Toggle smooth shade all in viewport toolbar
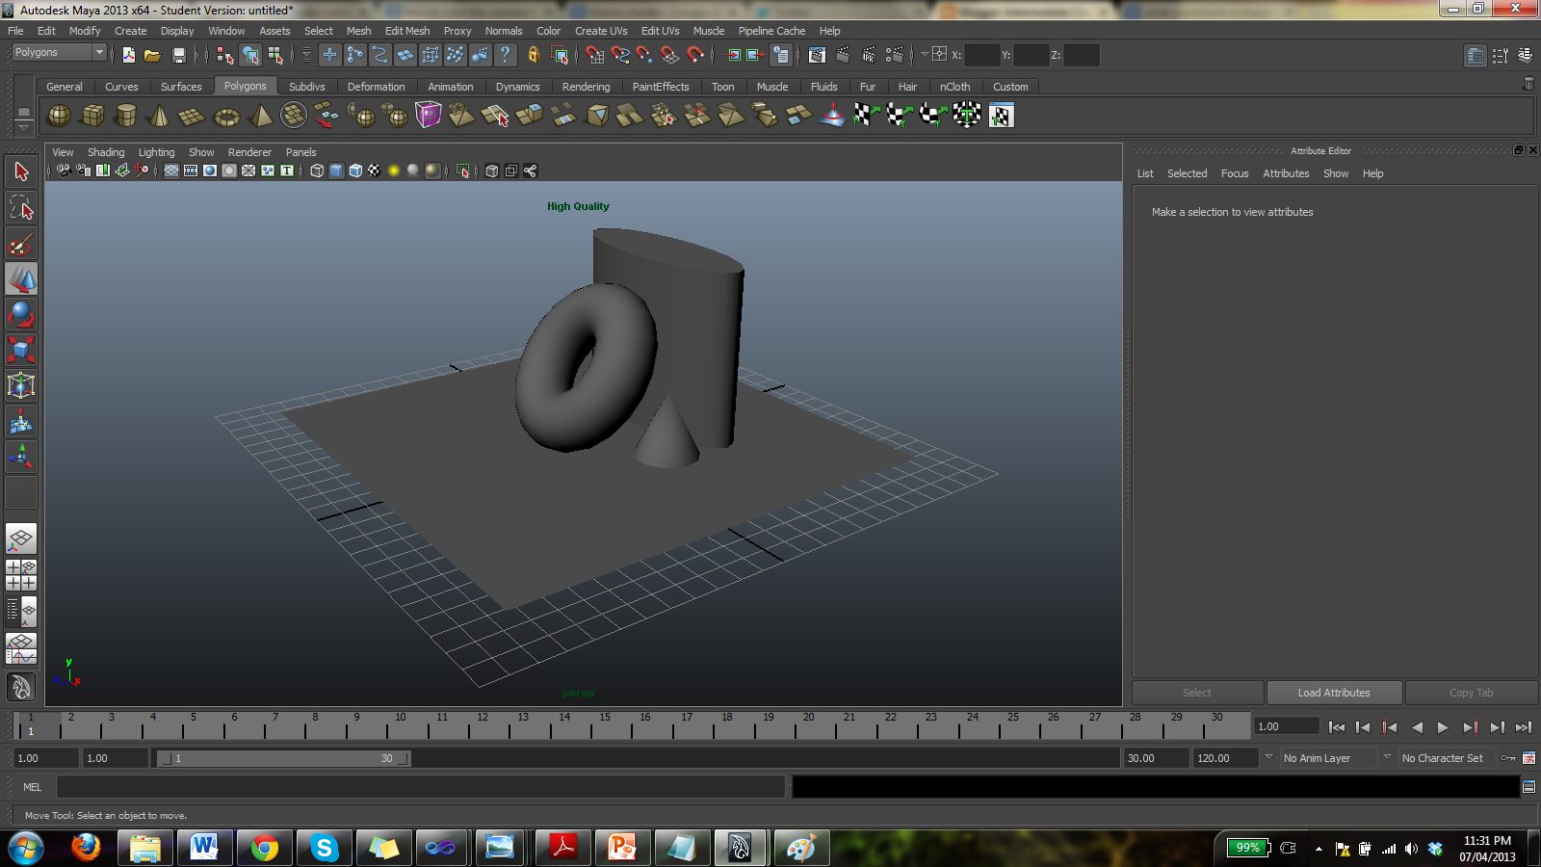Viewport: 1541px width, 867px height. tap(336, 171)
